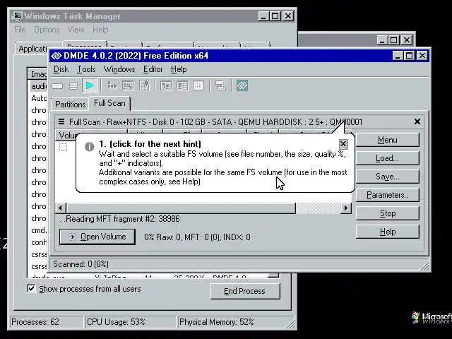Screen dimensions: 452x339
Task: Dismiss the hint balloon with its X button
Action: click(343, 144)
